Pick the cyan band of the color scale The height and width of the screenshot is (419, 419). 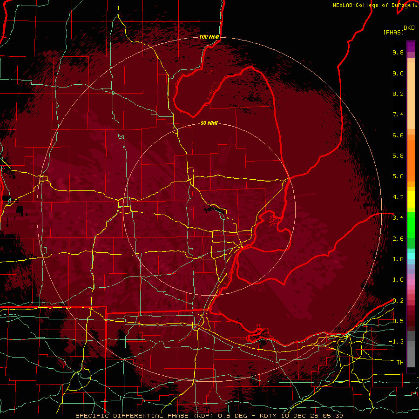(x=411, y=256)
